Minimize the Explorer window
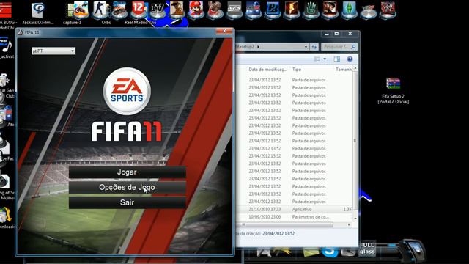This screenshot has height=264, width=469. (327, 34)
